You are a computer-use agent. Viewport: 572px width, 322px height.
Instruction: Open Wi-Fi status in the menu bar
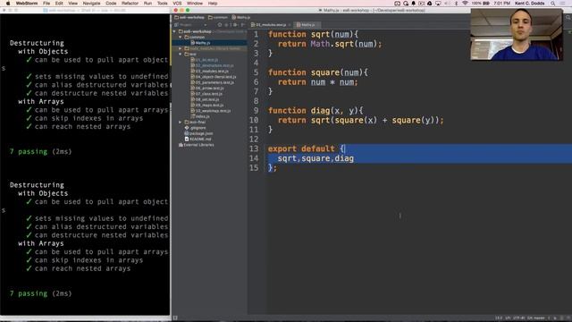[465, 4]
